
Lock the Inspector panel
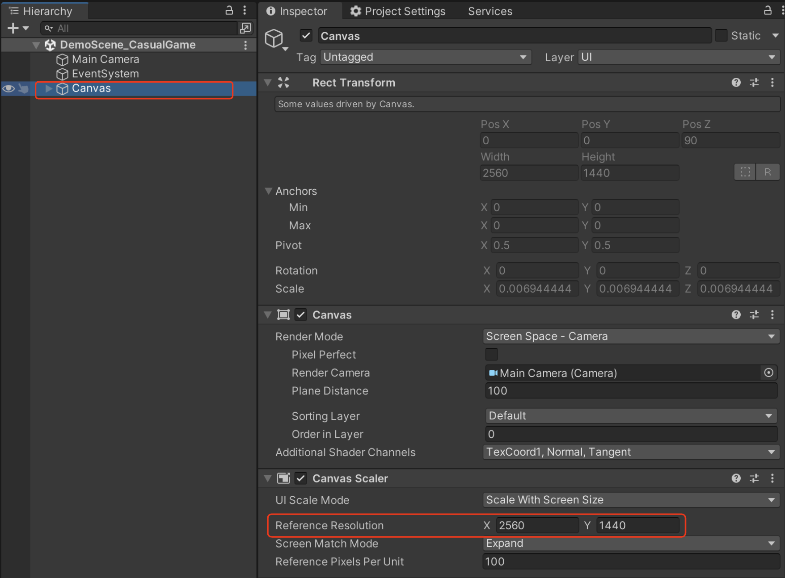(x=767, y=10)
